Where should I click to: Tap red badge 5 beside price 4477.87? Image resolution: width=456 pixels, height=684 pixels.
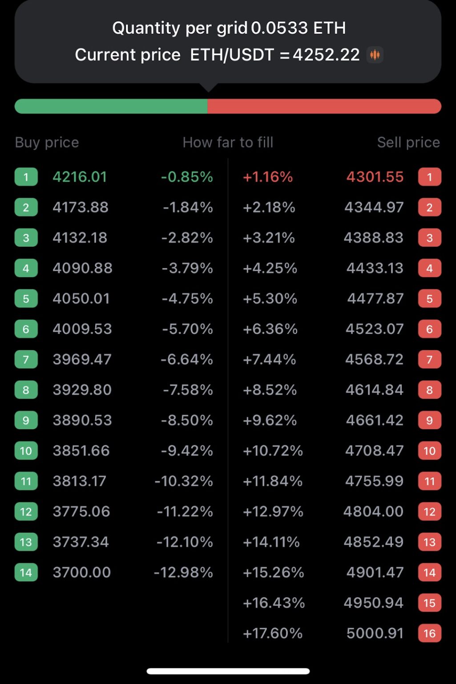pyautogui.click(x=430, y=298)
